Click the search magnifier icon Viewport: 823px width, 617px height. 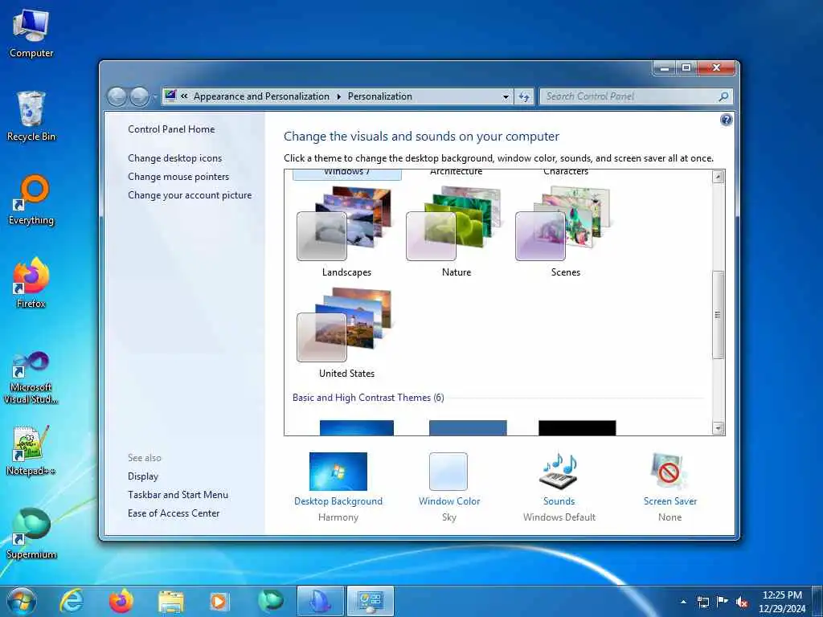click(x=723, y=96)
